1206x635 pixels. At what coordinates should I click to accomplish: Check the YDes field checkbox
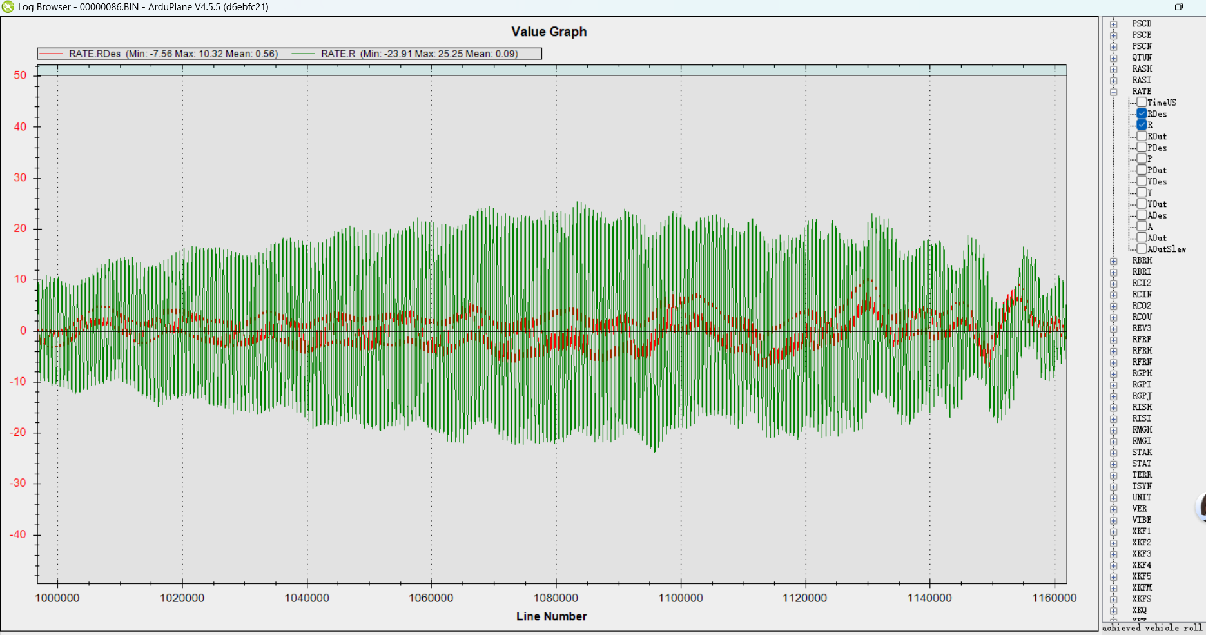(x=1142, y=182)
